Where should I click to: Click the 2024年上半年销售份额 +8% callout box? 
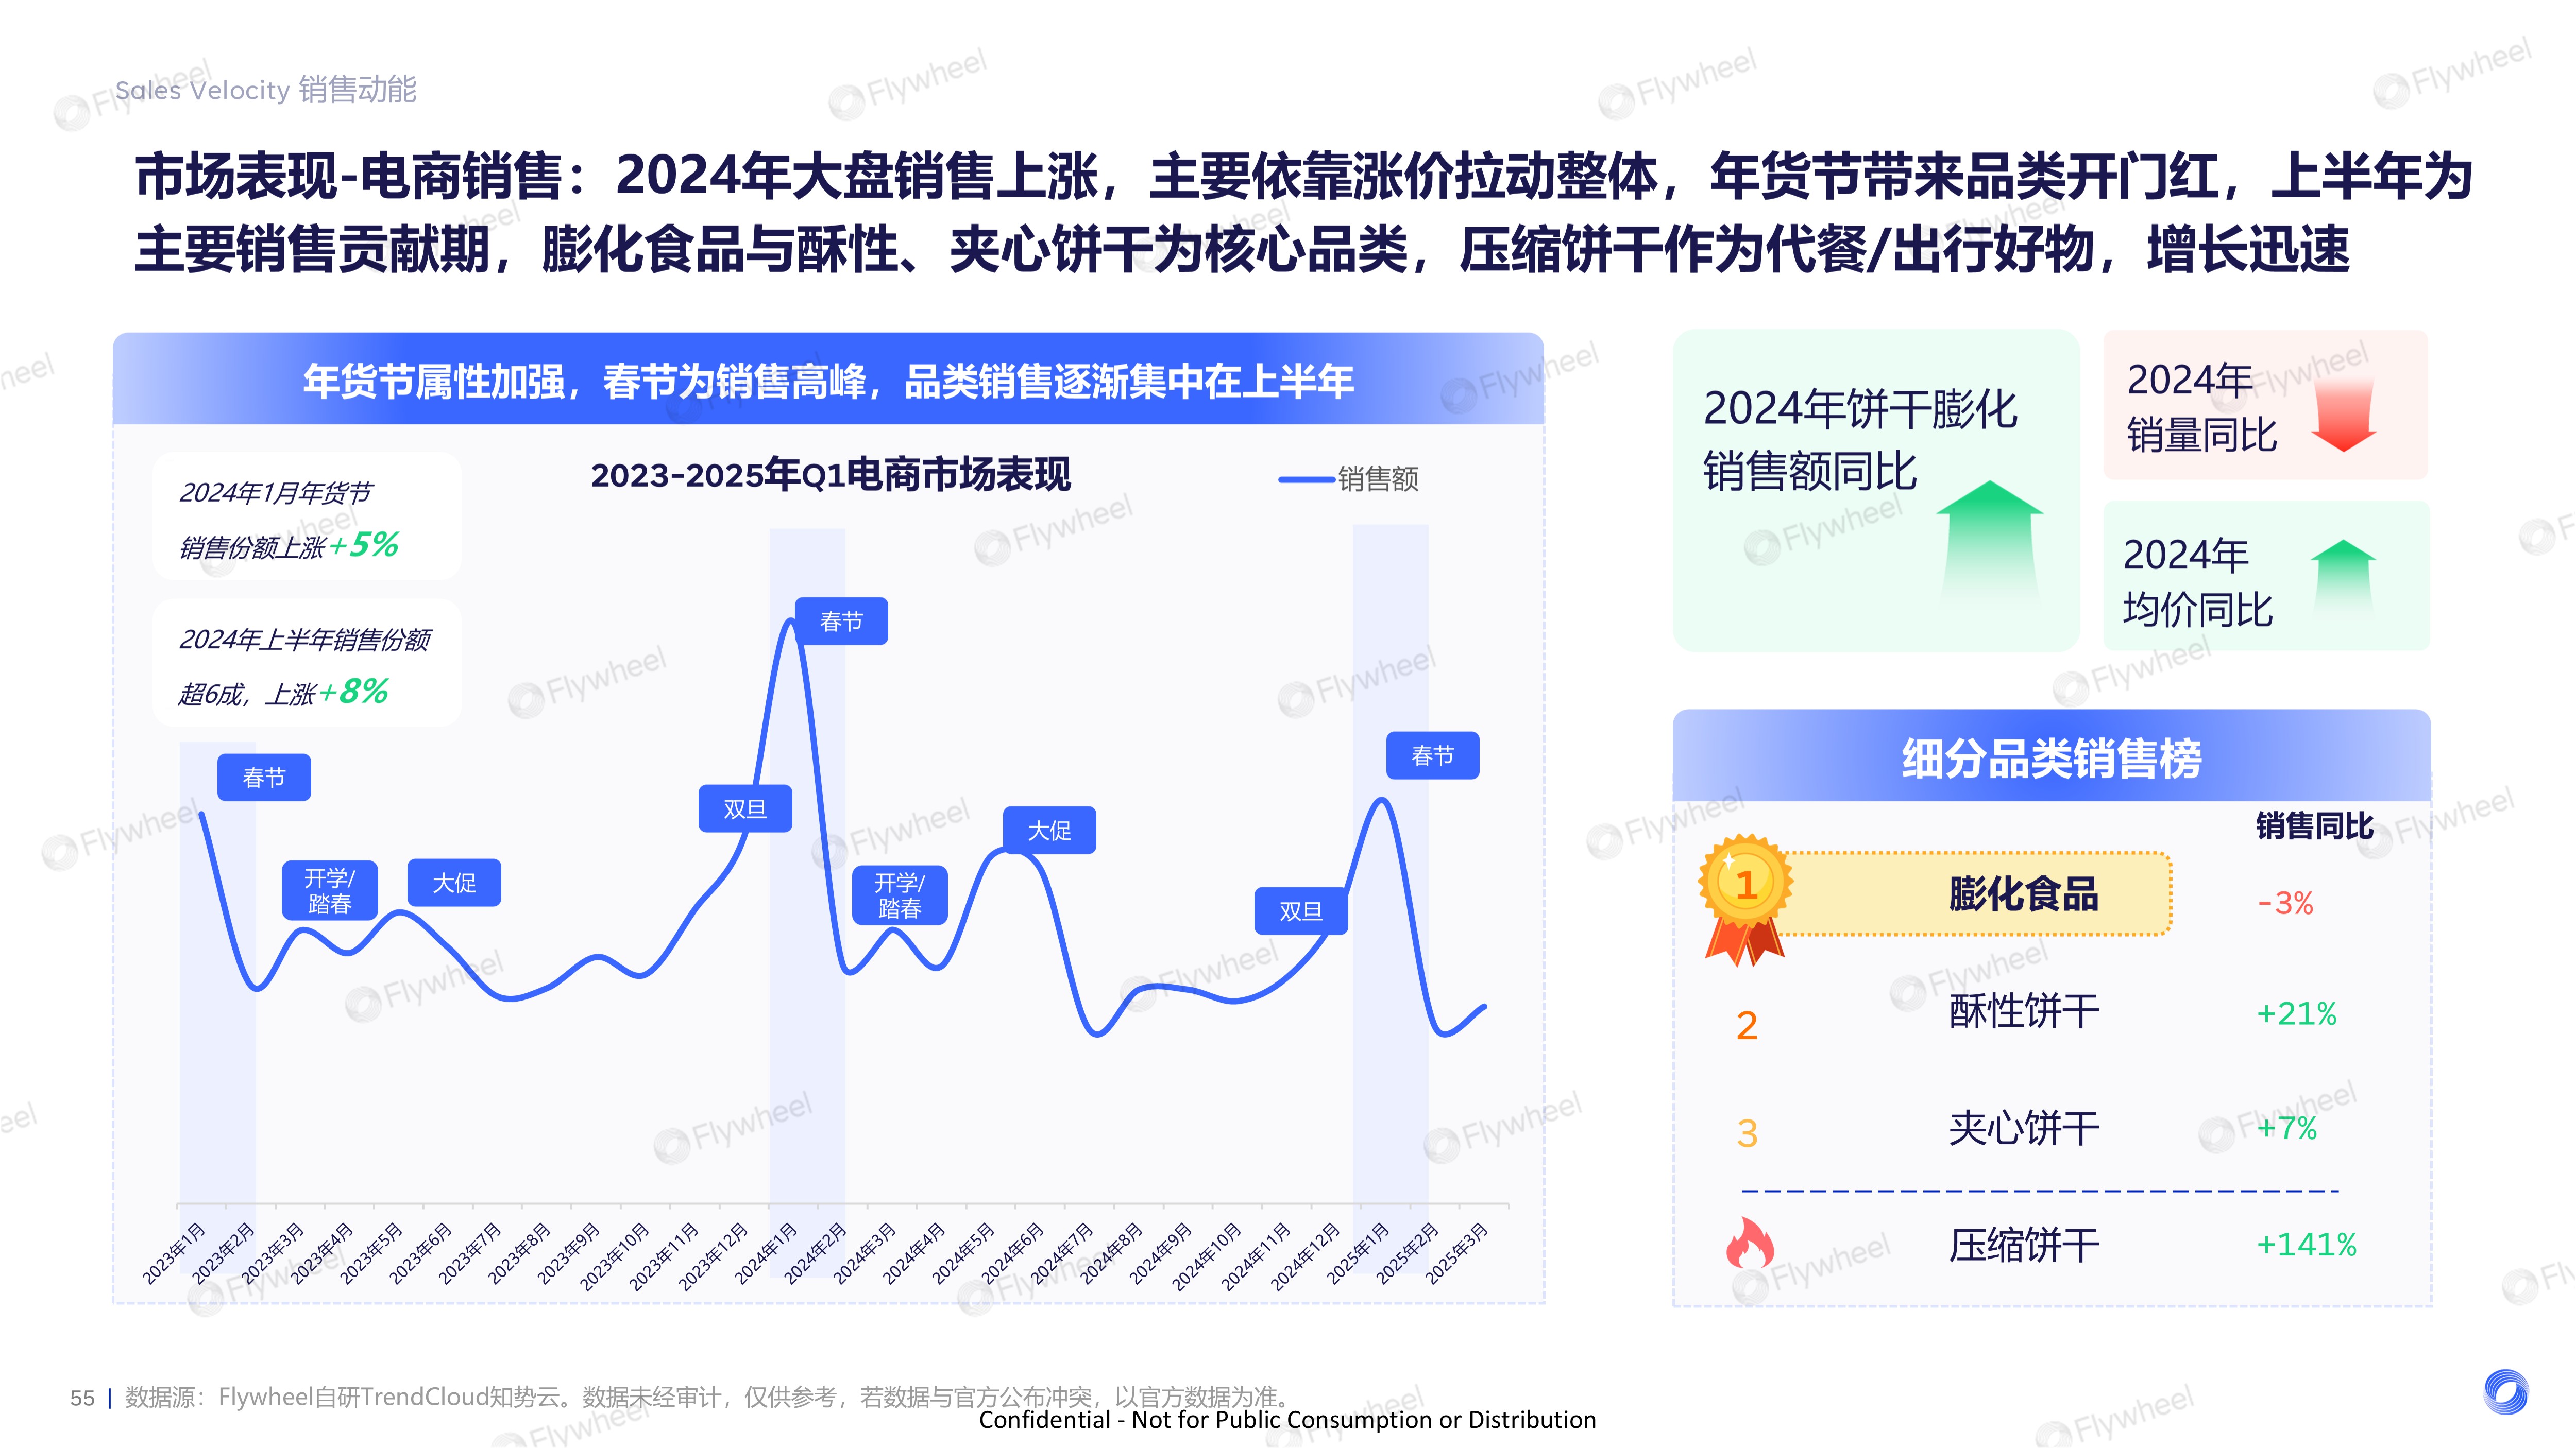pos(306,664)
